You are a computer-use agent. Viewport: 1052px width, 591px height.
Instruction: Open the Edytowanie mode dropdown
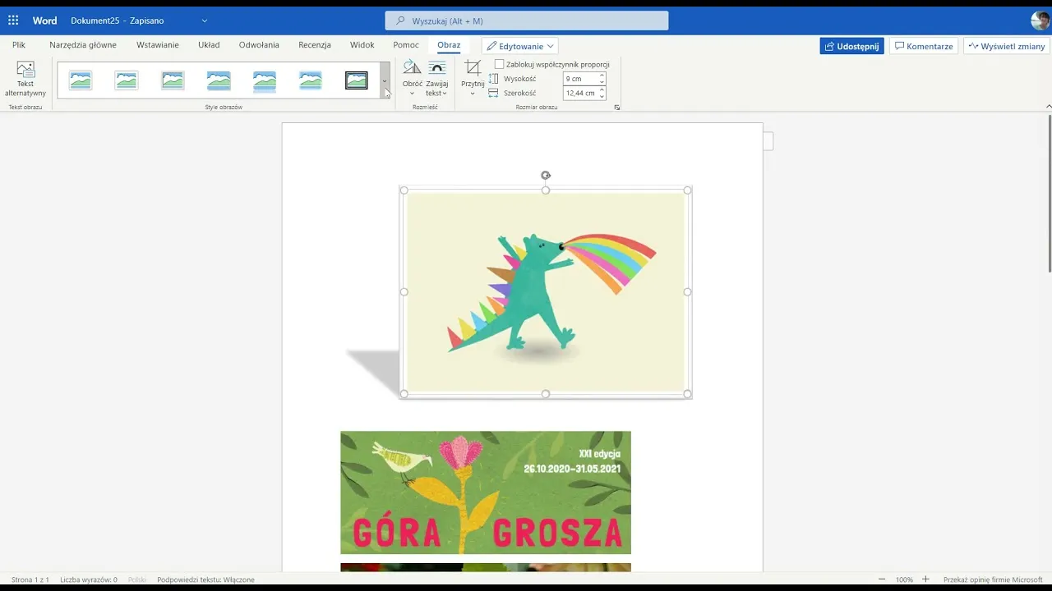pyautogui.click(x=519, y=46)
